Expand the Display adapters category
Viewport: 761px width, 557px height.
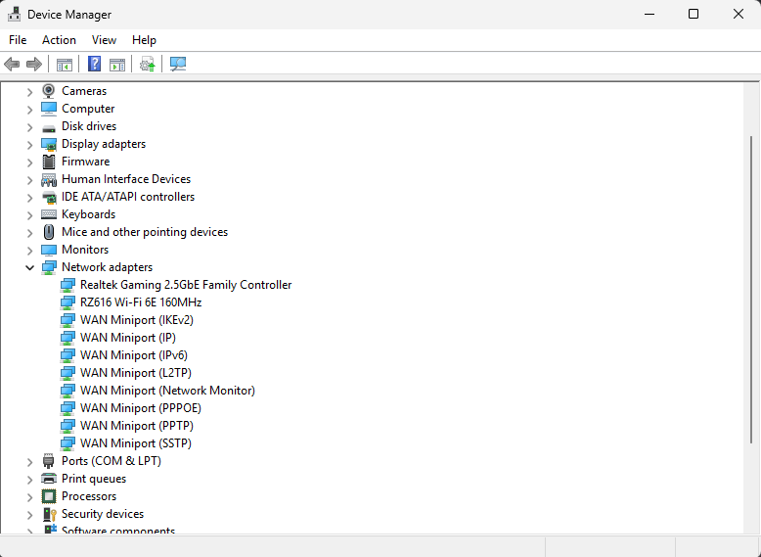[x=29, y=144]
